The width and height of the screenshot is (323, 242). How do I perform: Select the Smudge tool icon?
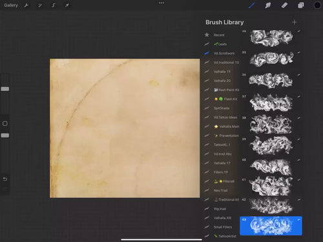point(268,5)
